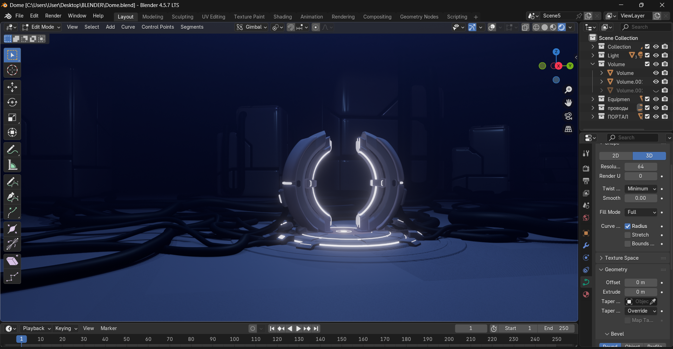Image resolution: width=673 pixels, height=349 pixels.
Task: Activate the Move tool
Action: coord(12,87)
